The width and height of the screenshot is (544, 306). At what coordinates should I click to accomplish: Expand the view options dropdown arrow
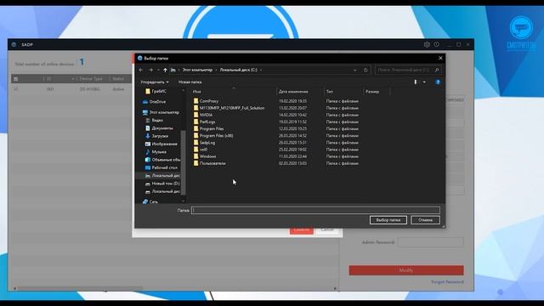point(424,82)
